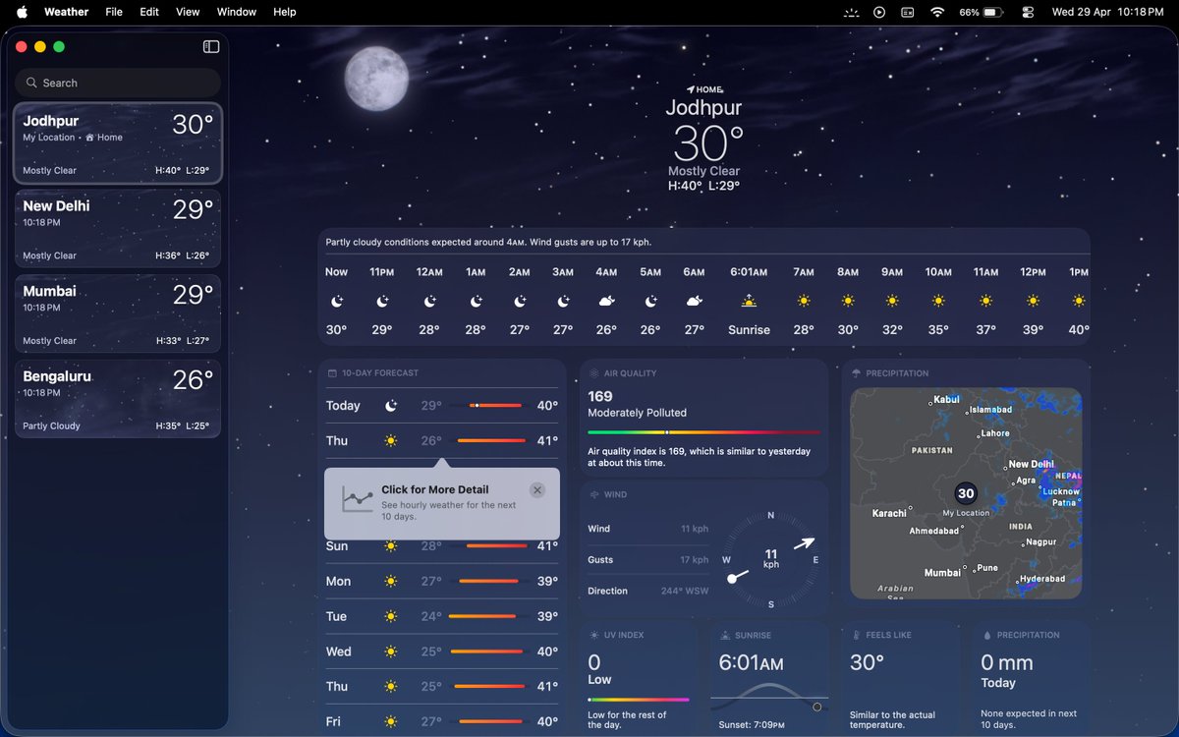The width and height of the screenshot is (1179, 737).
Task: Click the Search field
Action: [118, 84]
